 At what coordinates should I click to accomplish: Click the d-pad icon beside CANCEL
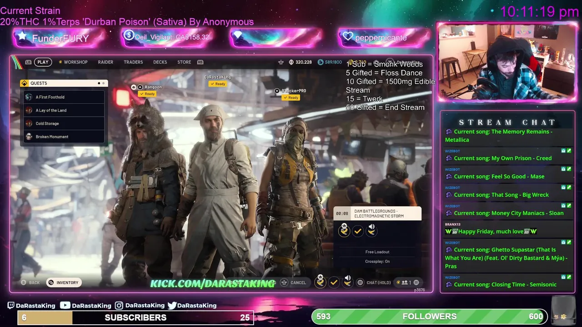click(284, 282)
